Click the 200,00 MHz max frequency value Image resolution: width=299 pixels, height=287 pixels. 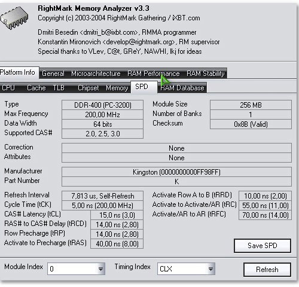103,114
